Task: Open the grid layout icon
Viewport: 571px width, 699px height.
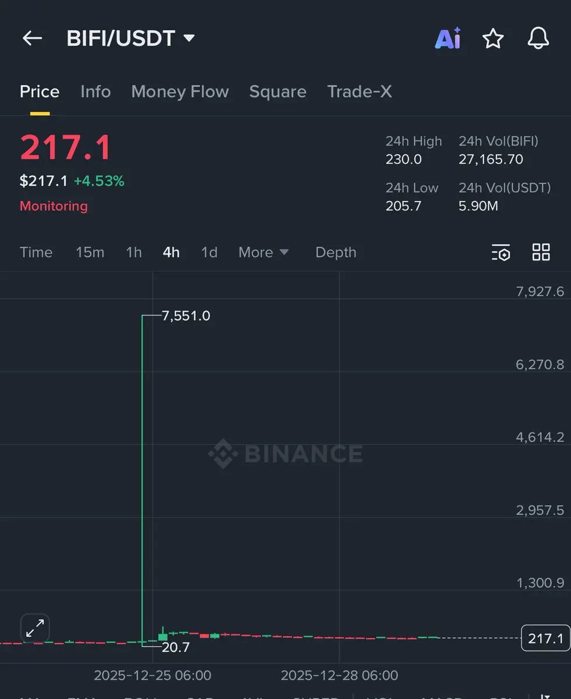Action: pyautogui.click(x=541, y=252)
